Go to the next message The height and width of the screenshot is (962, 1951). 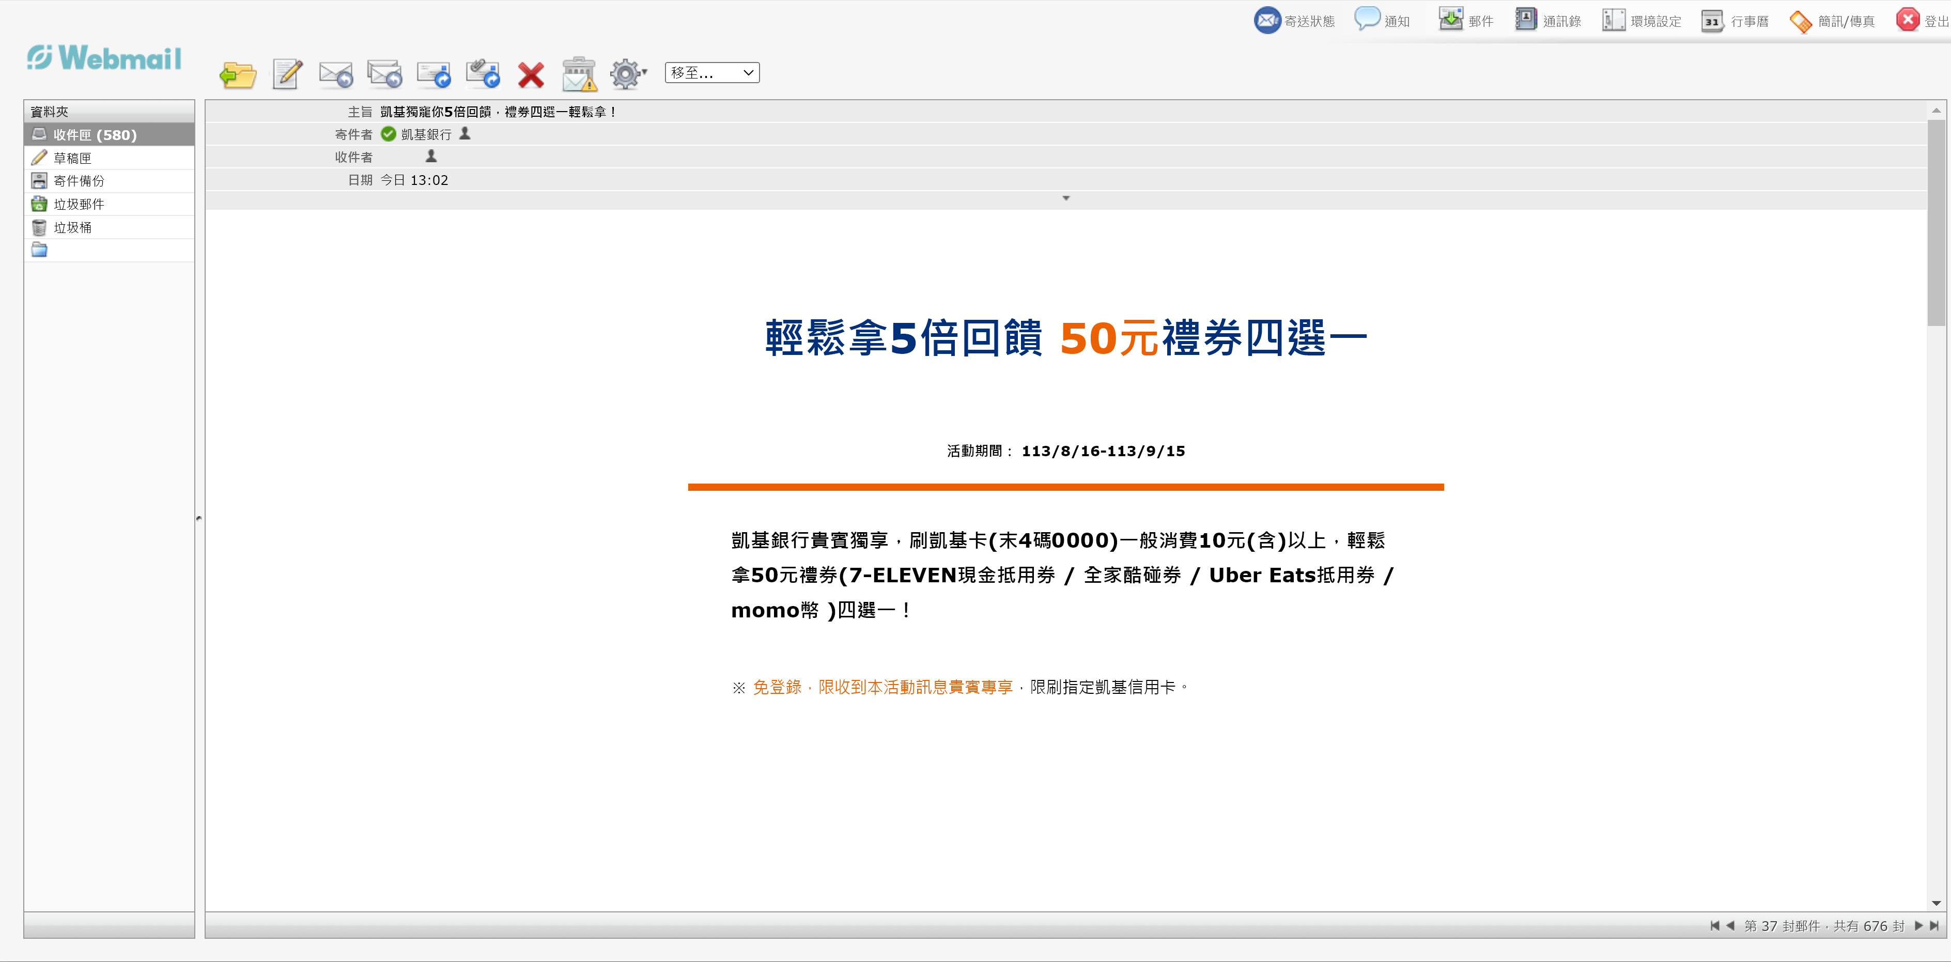click(1918, 926)
